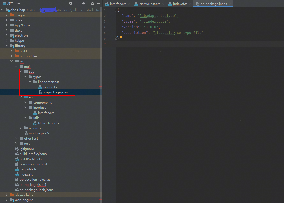The image size is (284, 203).
Task: Close the oh-package.json5 tab
Action: pos(230,4)
